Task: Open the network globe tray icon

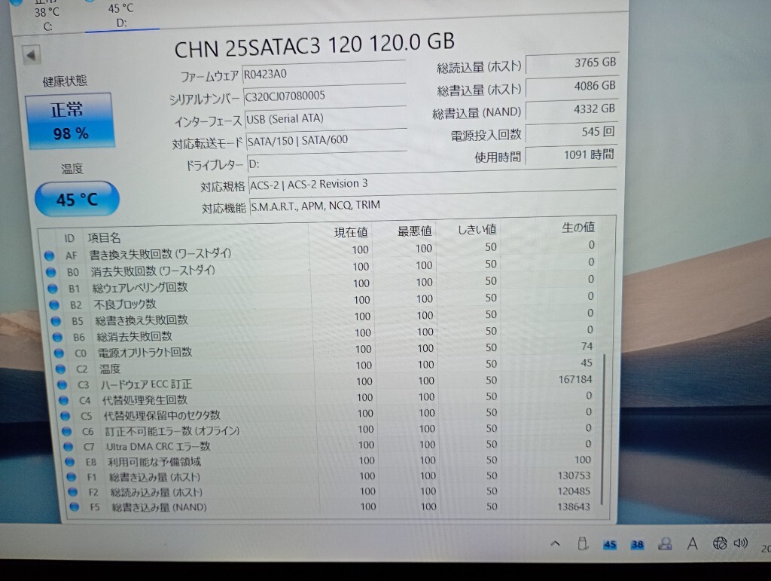Action: 720,543
